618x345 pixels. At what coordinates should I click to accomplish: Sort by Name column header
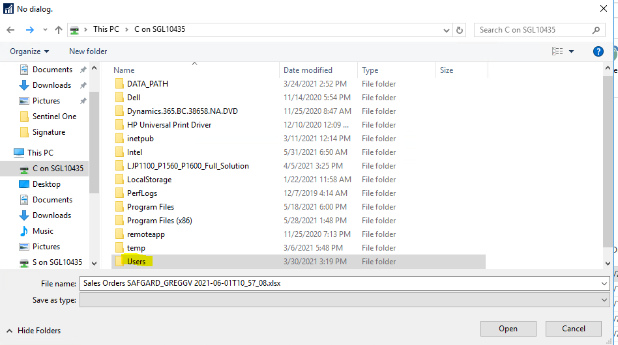pyautogui.click(x=124, y=70)
